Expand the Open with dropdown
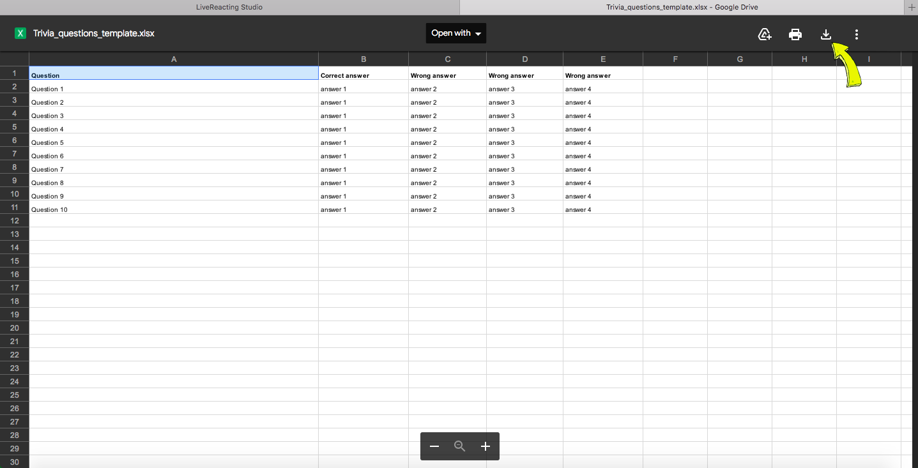 coord(456,33)
